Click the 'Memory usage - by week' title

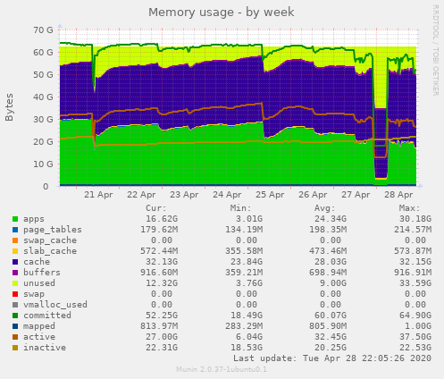pyautogui.click(x=222, y=13)
